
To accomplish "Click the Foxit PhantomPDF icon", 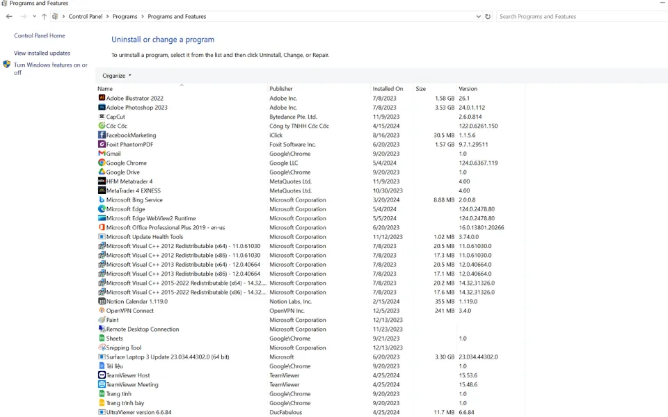I will coord(102,145).
